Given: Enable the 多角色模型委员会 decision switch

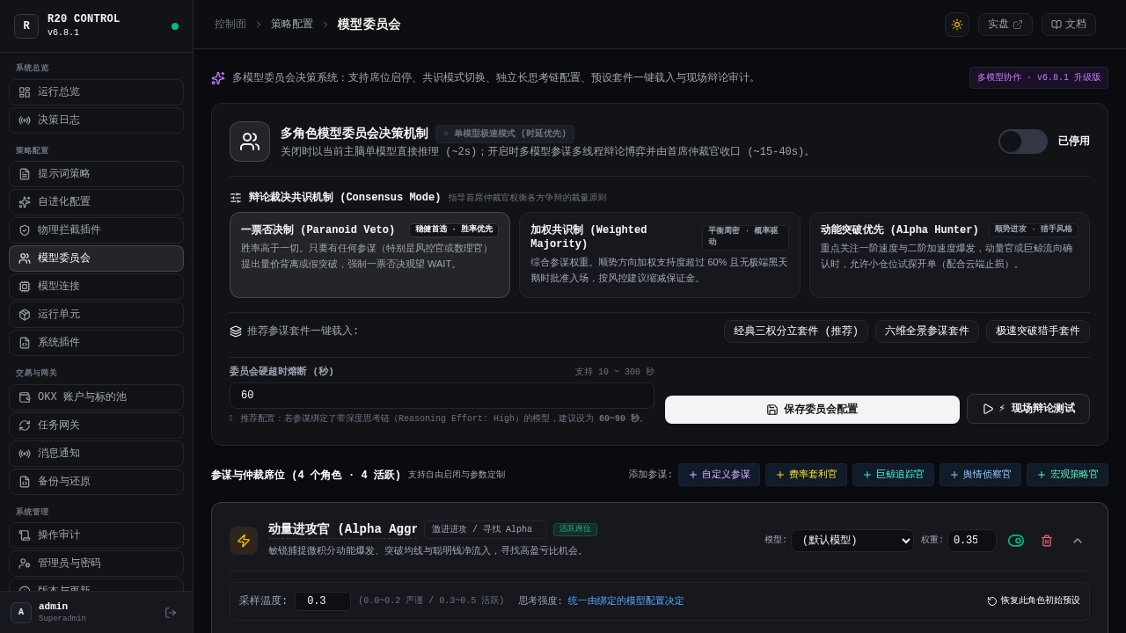Looking at the screenshot, I should pos(1023,142).
